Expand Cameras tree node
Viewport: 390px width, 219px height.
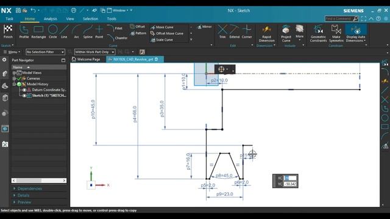(14, 78)
